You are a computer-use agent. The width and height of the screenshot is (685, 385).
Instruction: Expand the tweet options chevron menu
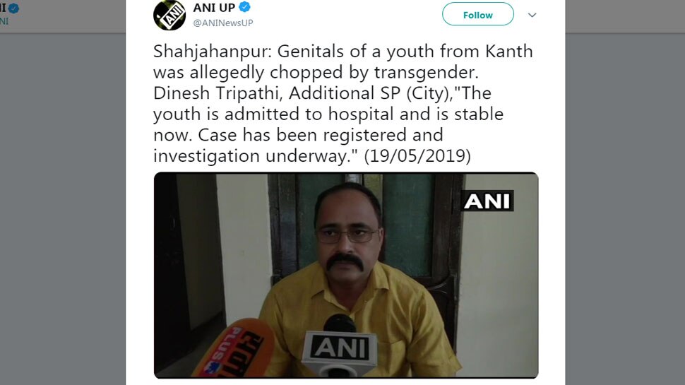pyautogui.click(x=532, y=15)
